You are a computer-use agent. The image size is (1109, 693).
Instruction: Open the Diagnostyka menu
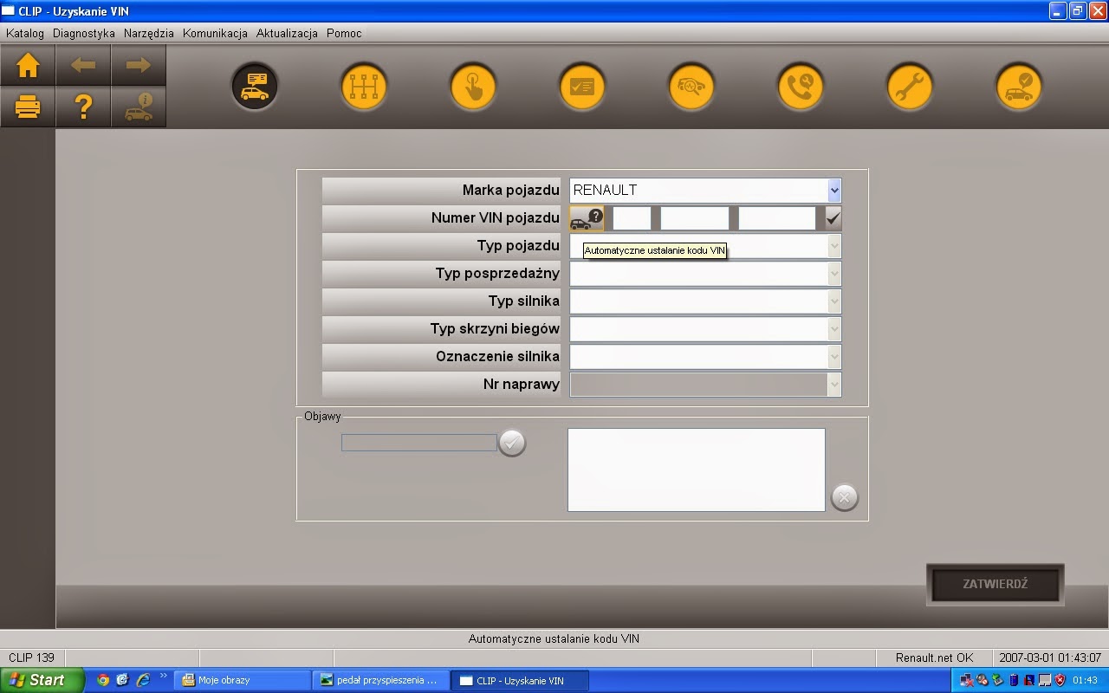[x=84, y=33]
